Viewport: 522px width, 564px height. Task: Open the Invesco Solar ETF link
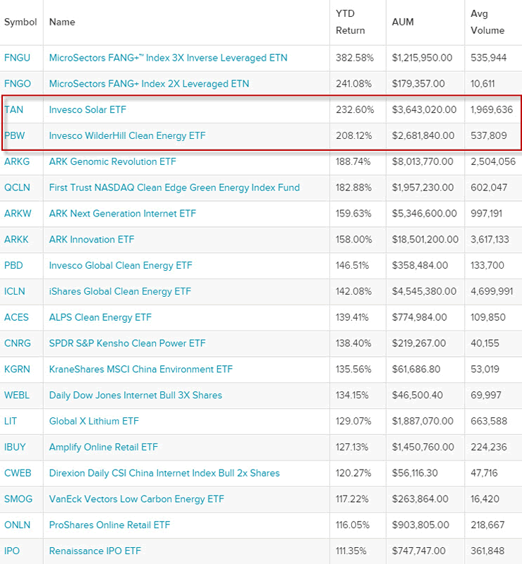(87, 110)
